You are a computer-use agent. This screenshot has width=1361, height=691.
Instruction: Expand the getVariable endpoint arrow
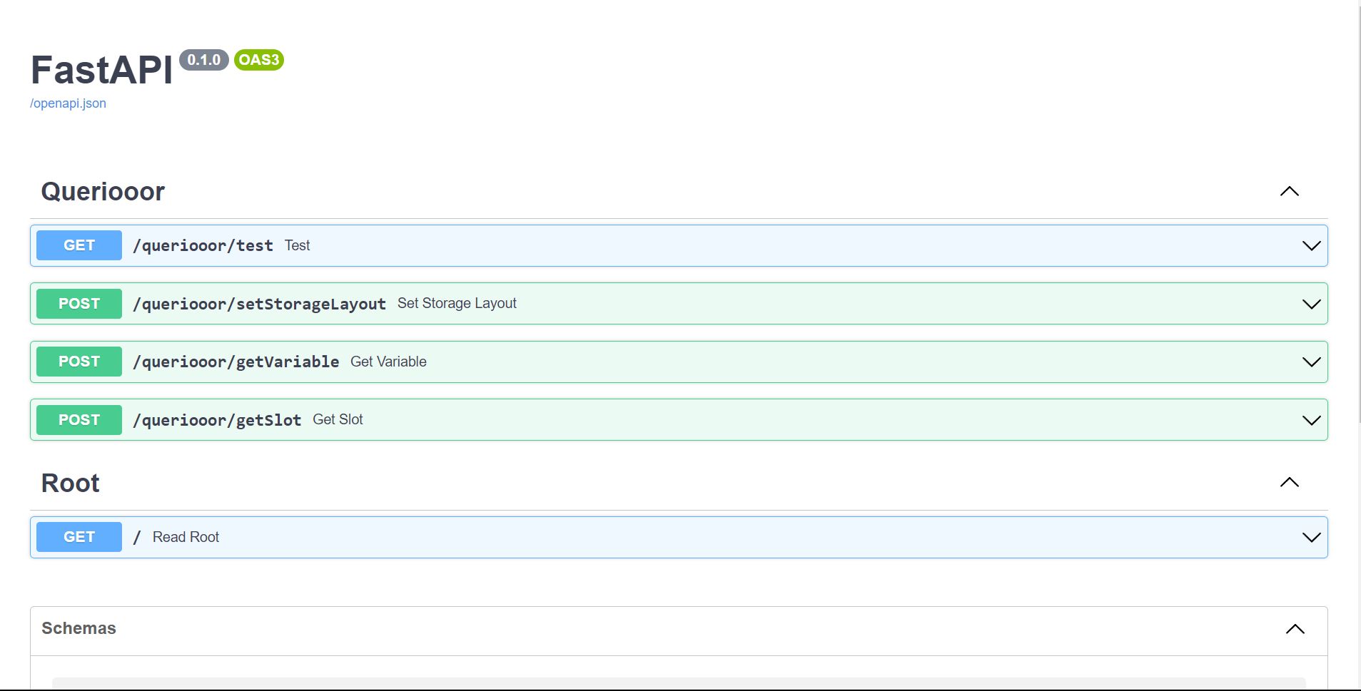[x=1311, y=362]
